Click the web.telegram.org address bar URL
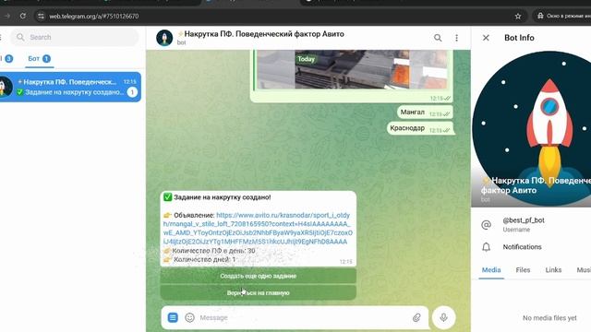 pyautogui.click(x=94, y=17)
